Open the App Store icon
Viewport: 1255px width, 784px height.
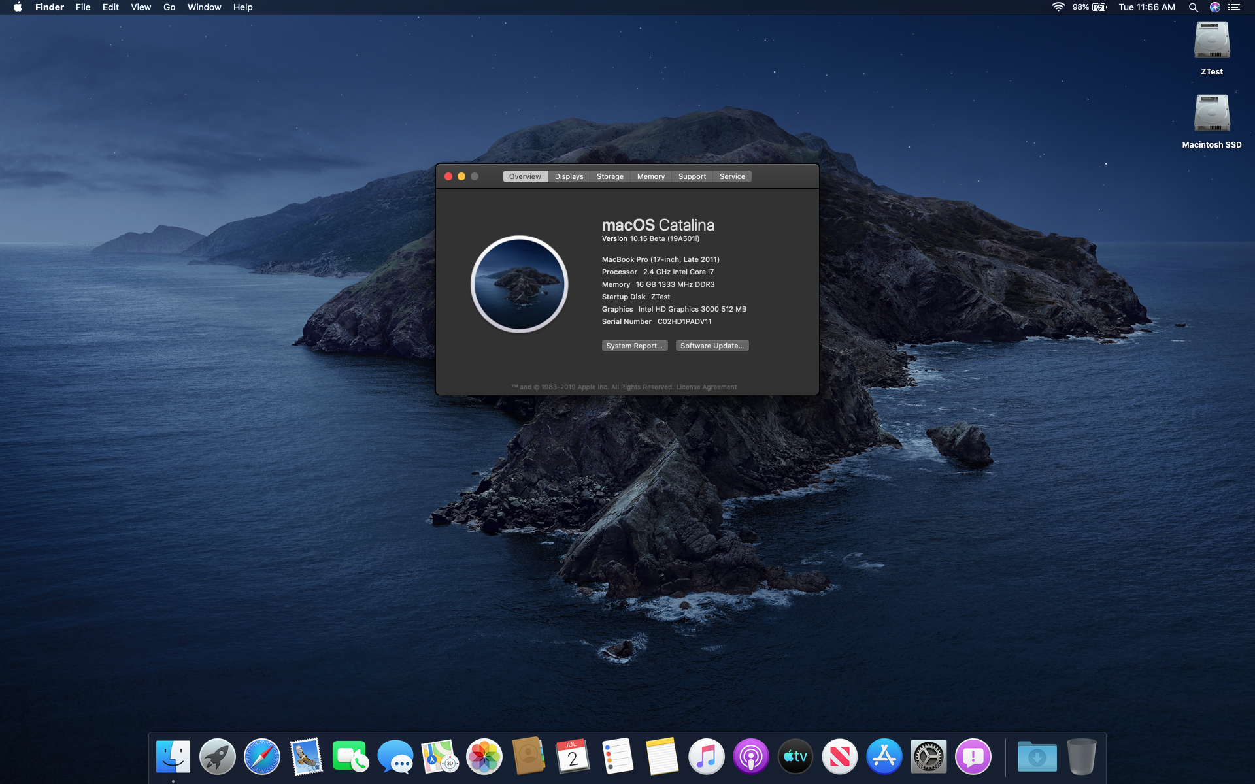click(884, 757)
